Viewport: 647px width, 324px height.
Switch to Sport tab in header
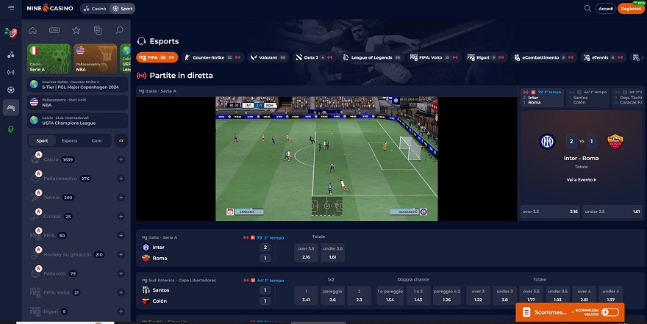coord(123,8)
